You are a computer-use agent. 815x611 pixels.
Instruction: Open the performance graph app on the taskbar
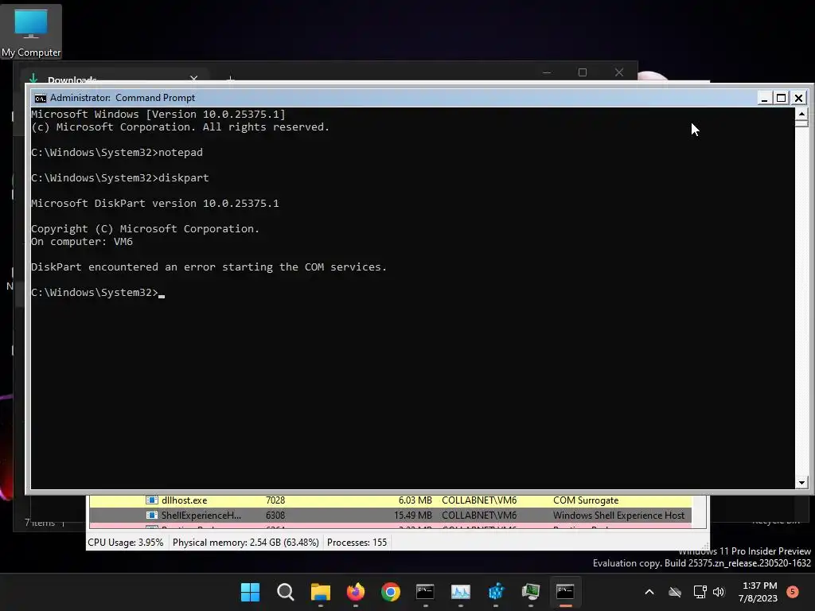pos(461,592)
